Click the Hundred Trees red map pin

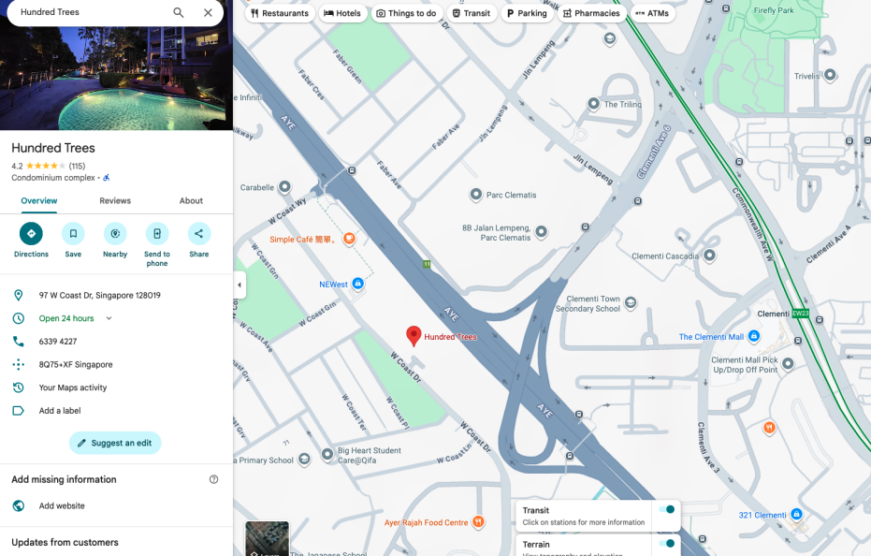pos(414,335)
